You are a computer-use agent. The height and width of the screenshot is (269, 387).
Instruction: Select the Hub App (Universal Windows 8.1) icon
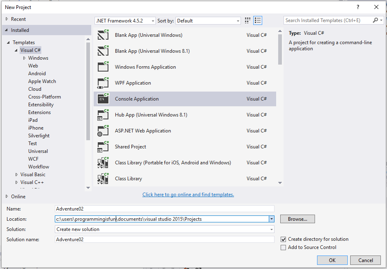104,114
